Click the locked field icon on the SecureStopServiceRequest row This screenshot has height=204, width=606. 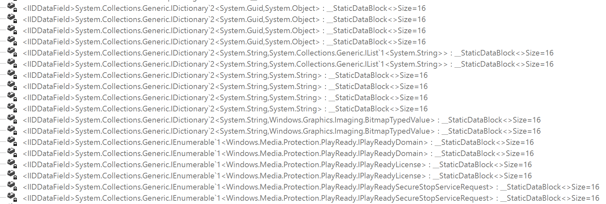point(13,186)
